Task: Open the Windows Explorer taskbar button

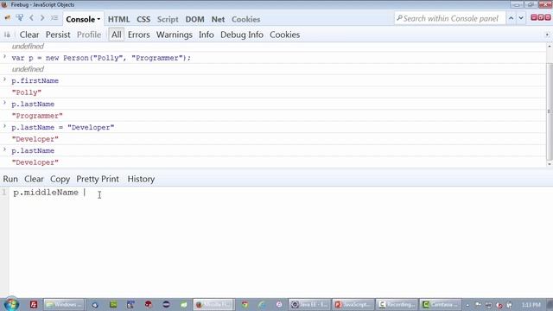Action: click(x=64, y=304)
